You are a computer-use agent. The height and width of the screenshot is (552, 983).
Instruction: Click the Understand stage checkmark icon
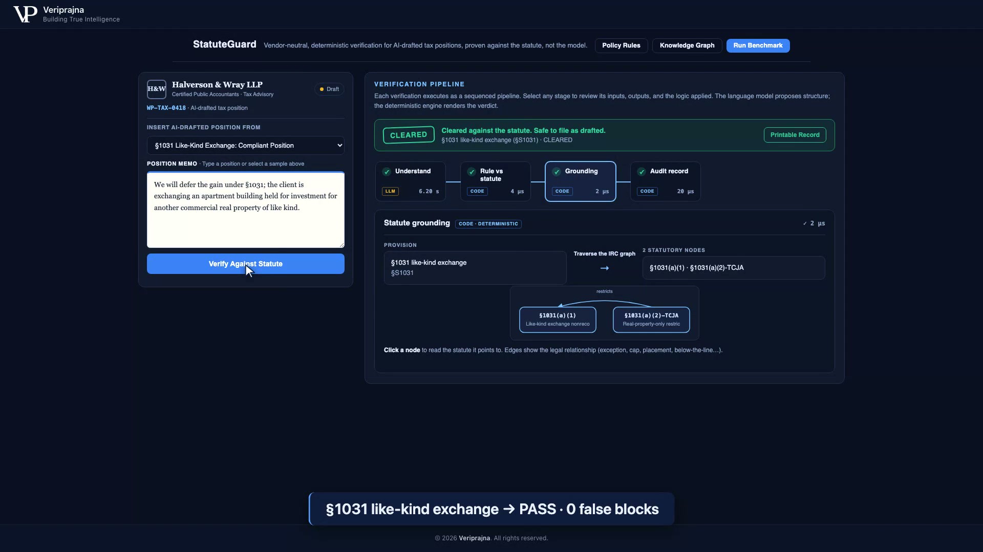(x=387, y=172)
